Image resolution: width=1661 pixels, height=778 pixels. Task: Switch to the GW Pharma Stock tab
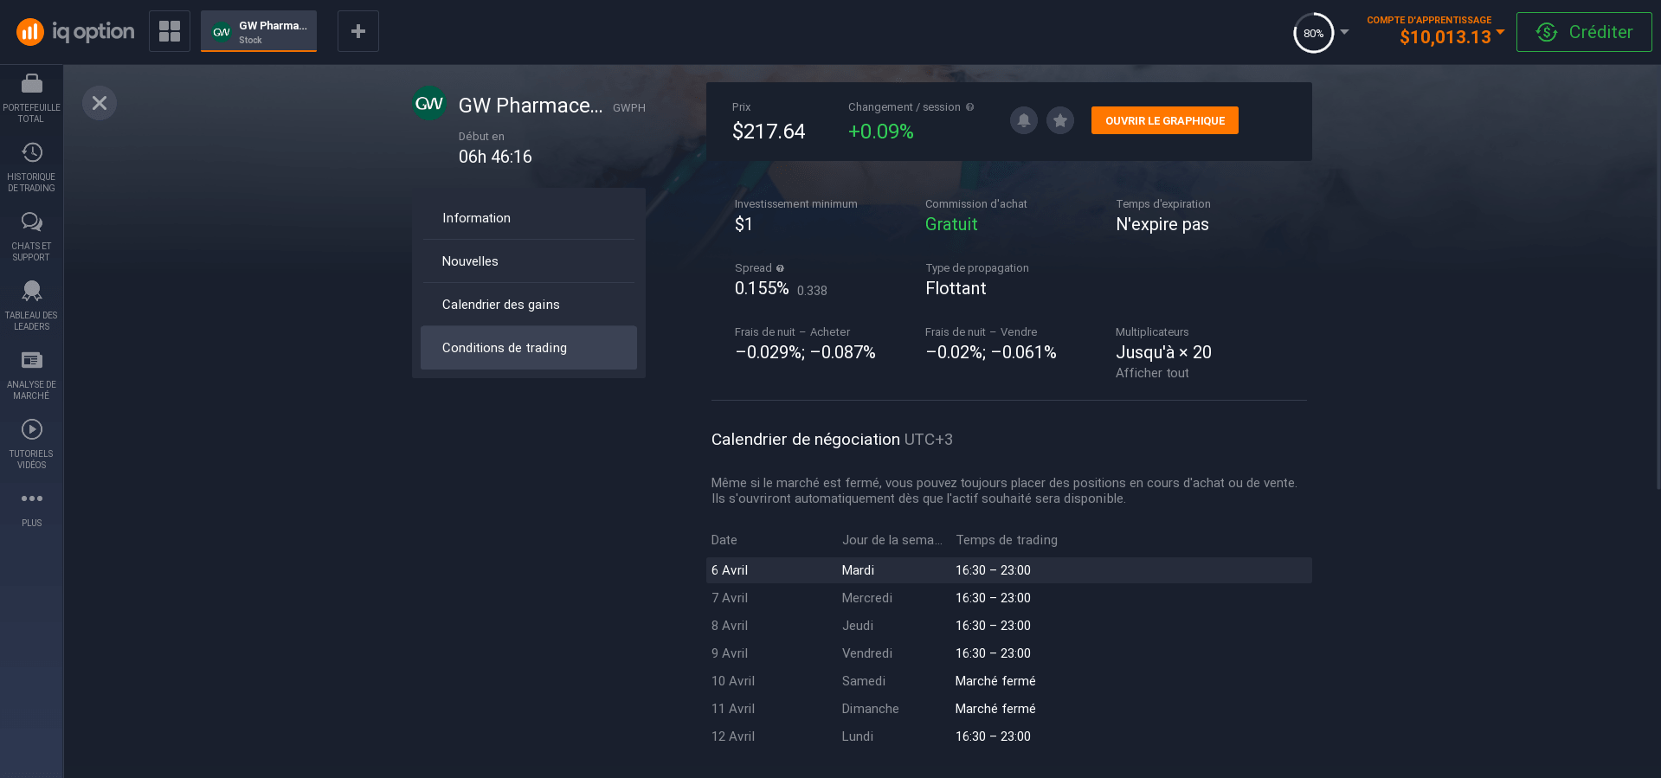tap(259, 31)
